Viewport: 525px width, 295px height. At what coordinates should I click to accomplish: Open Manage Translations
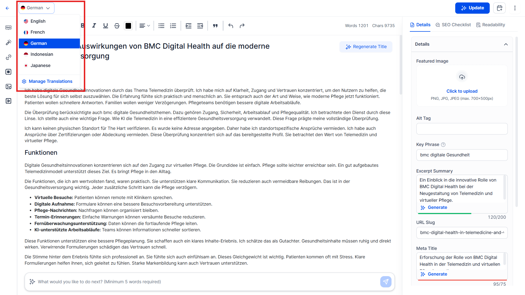pos(47,81)
